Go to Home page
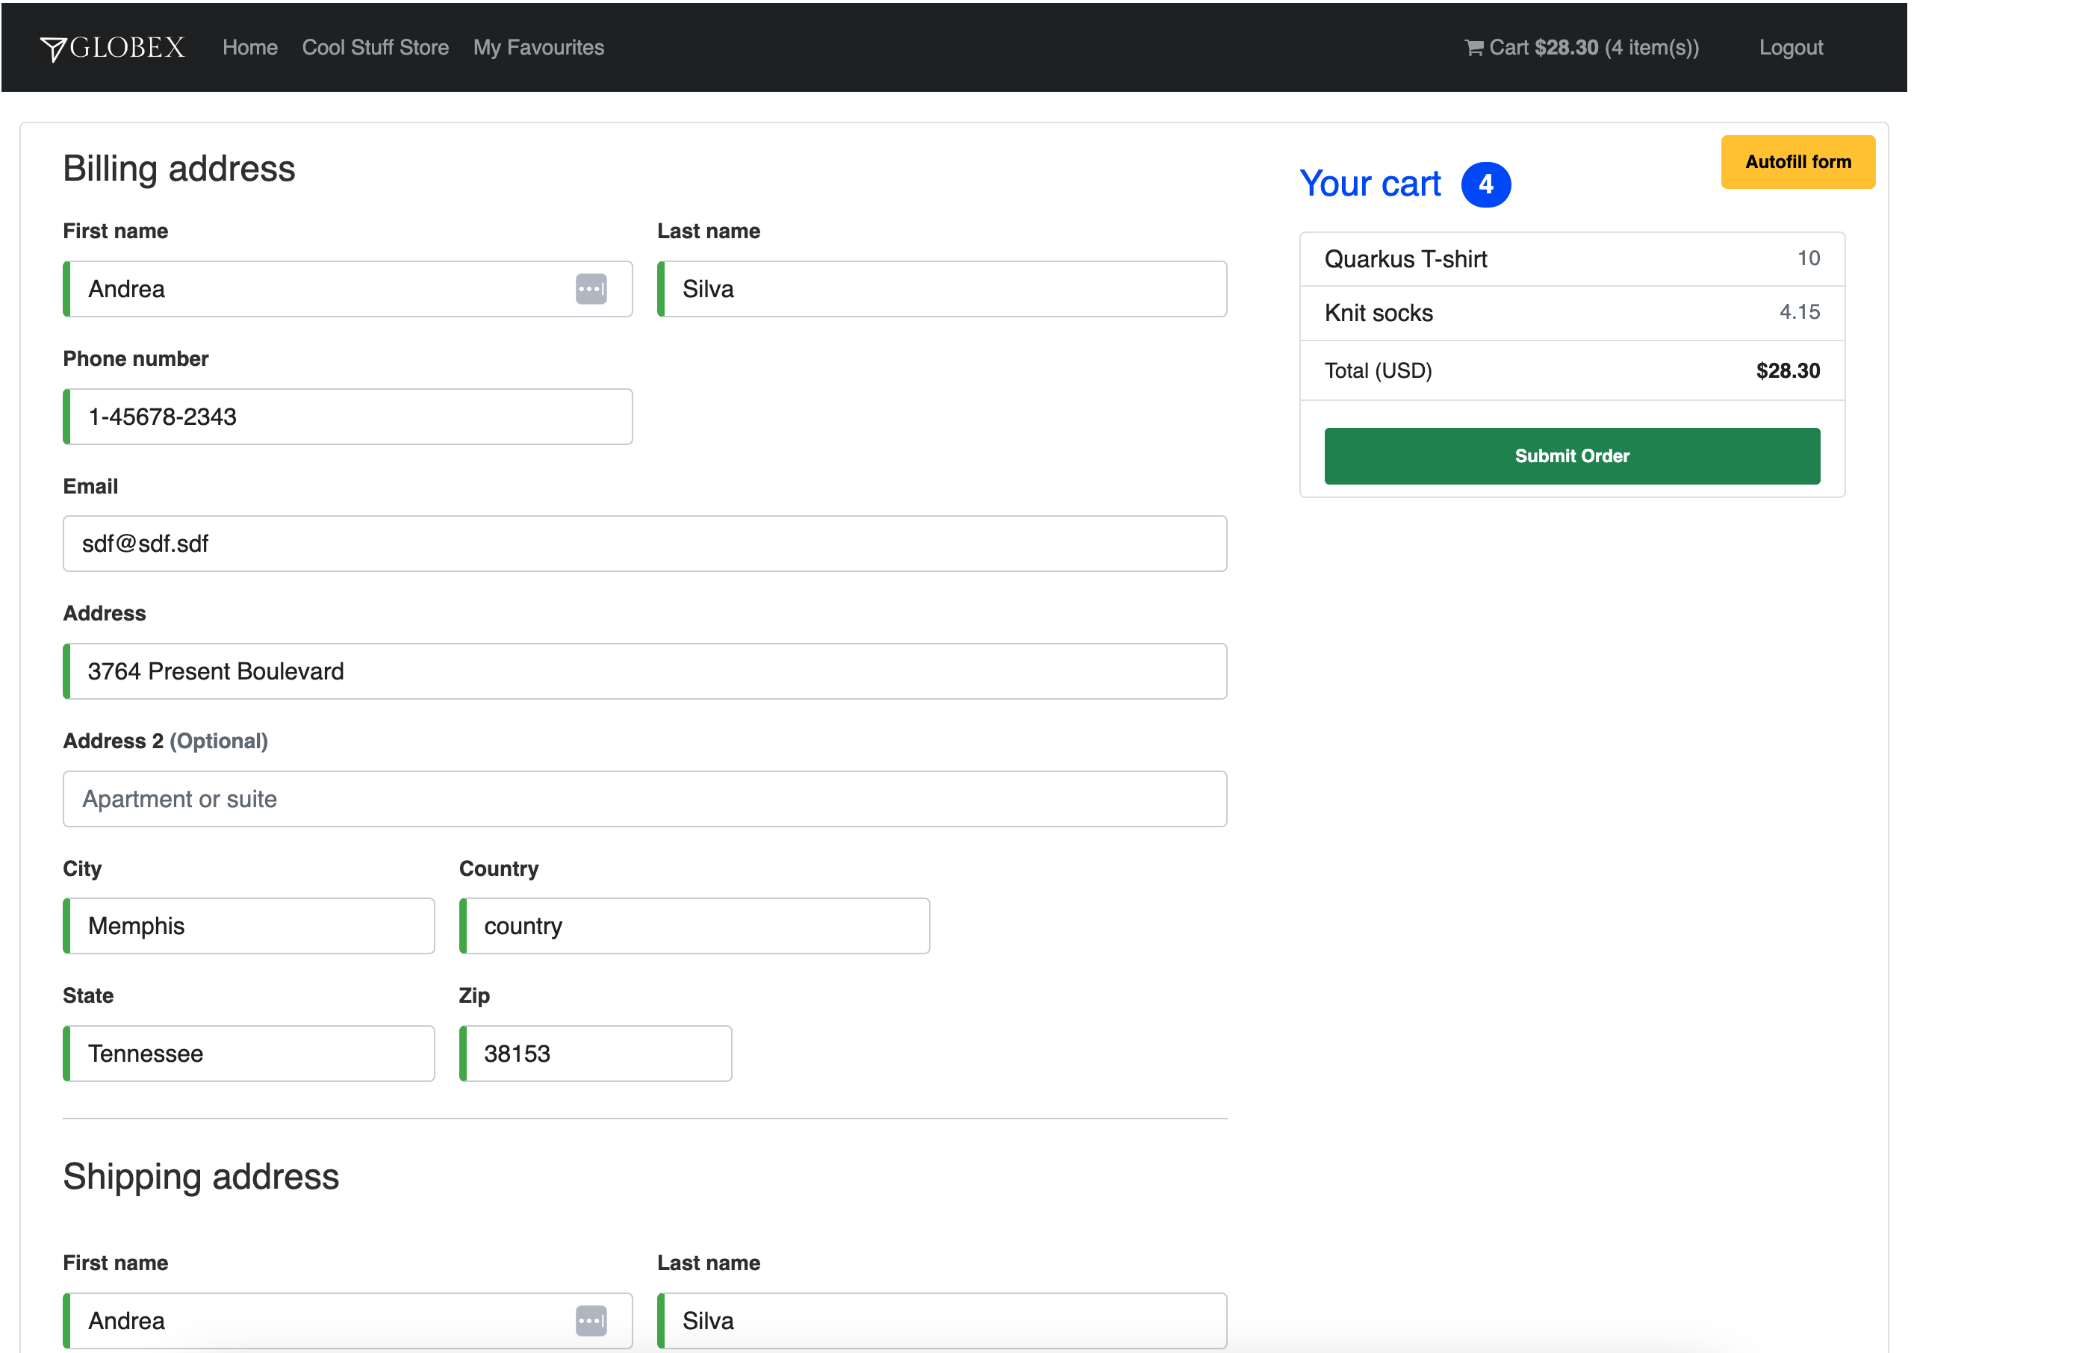The image size is (2082, 1353). point(250,48)
